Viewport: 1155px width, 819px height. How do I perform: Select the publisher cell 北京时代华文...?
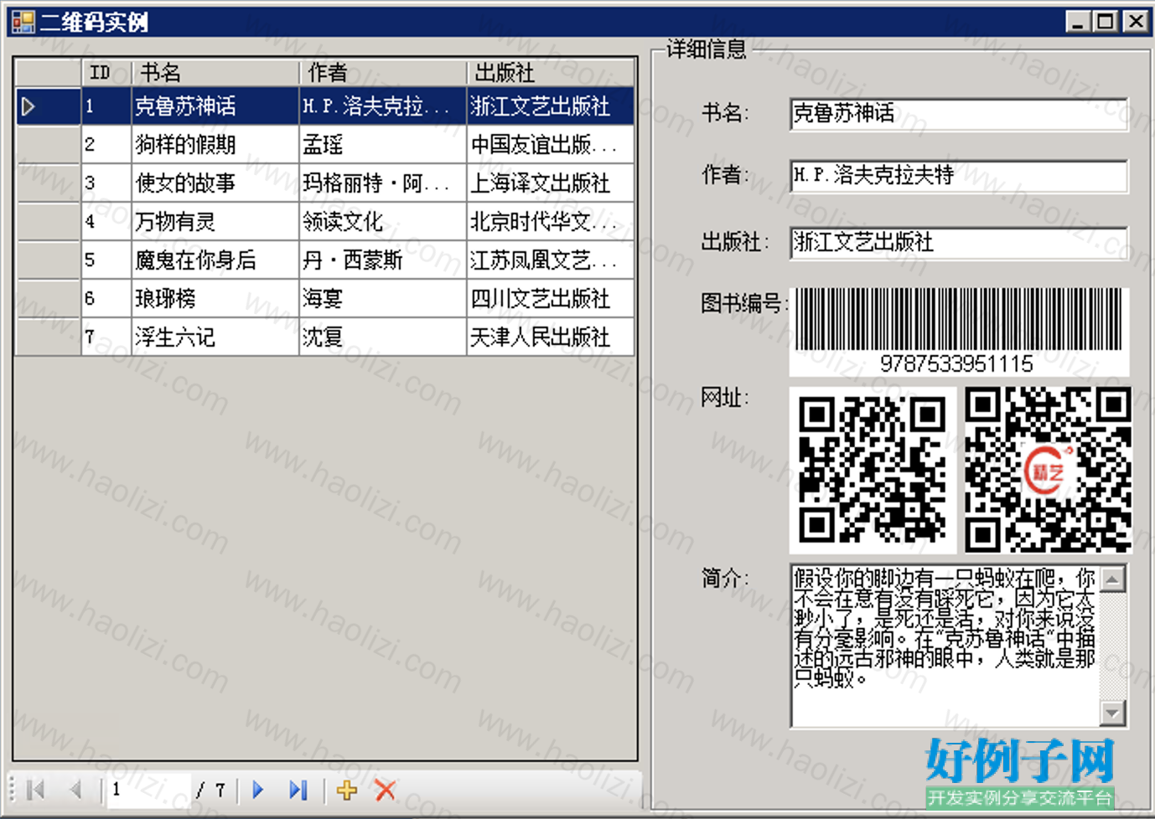point(550,222)
